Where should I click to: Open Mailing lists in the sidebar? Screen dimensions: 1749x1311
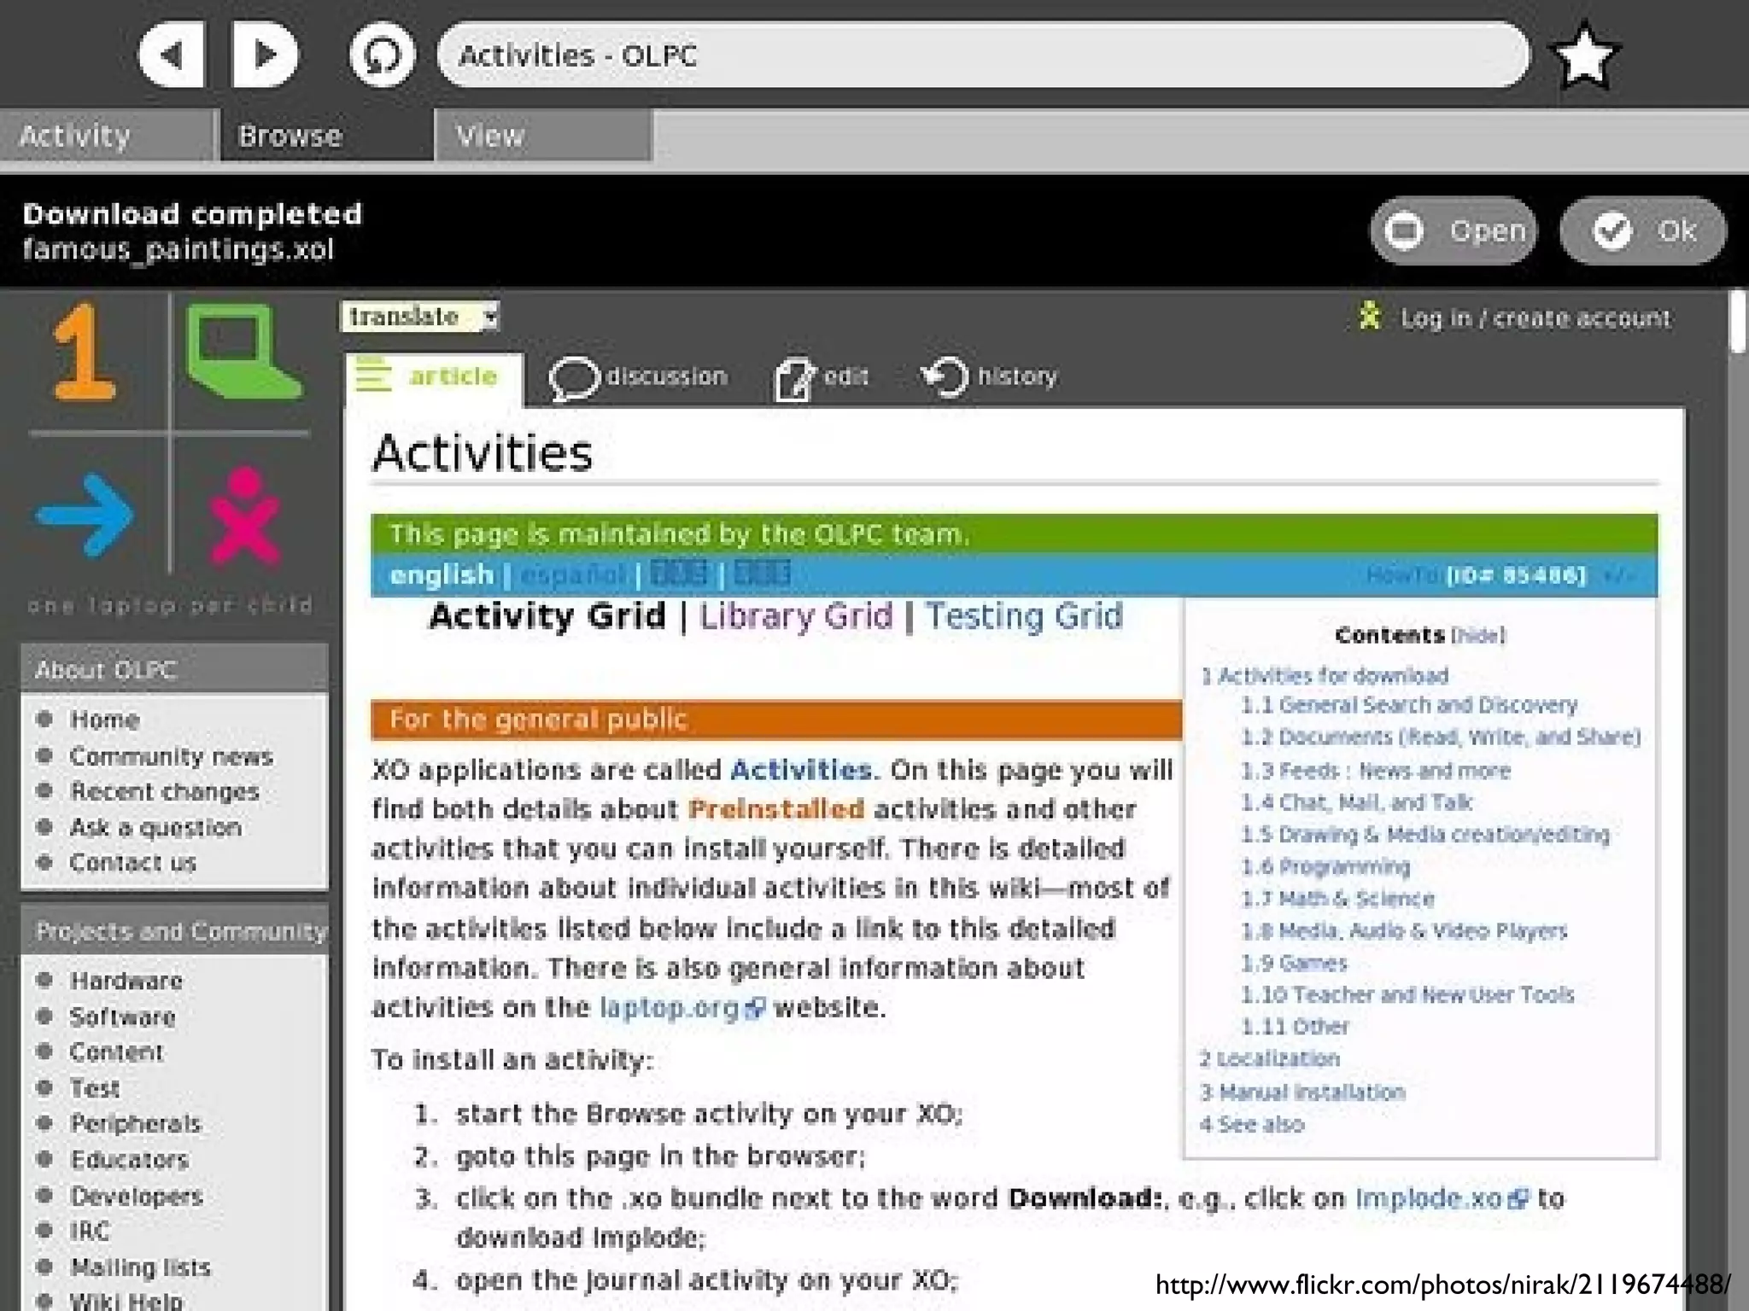(x=140, y=1267)
